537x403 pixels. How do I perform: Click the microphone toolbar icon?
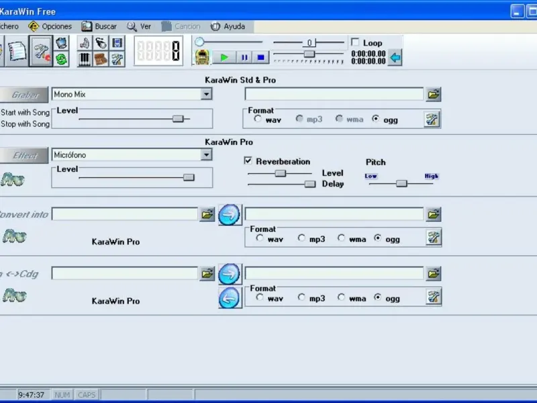[x=101, y=43]
